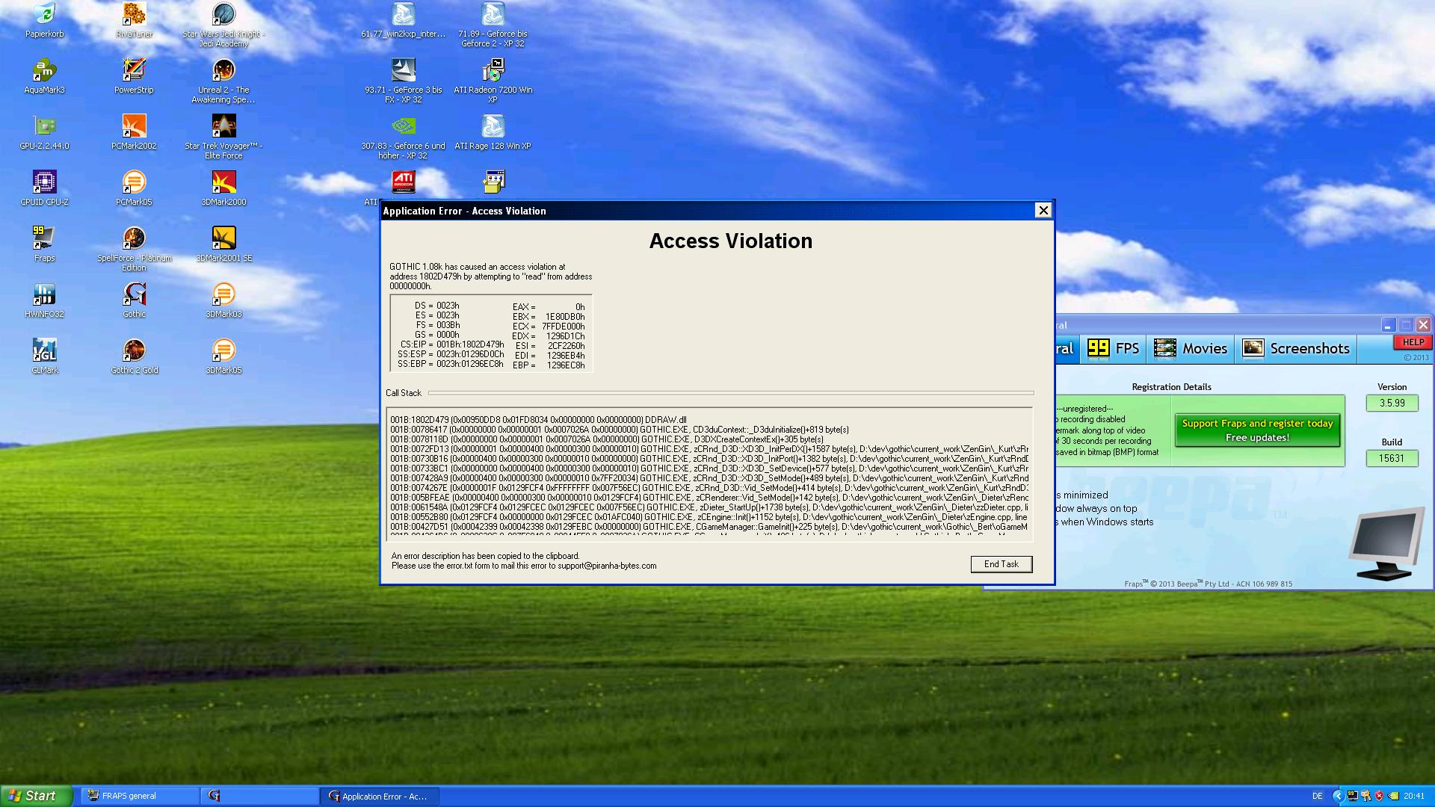
Task: Click the 3DMark2001 SE shortcut
Action: tap(223, 239)
